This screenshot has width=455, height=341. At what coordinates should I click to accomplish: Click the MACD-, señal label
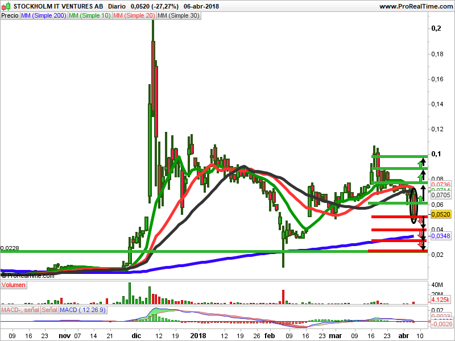click(x=20, y=310)
